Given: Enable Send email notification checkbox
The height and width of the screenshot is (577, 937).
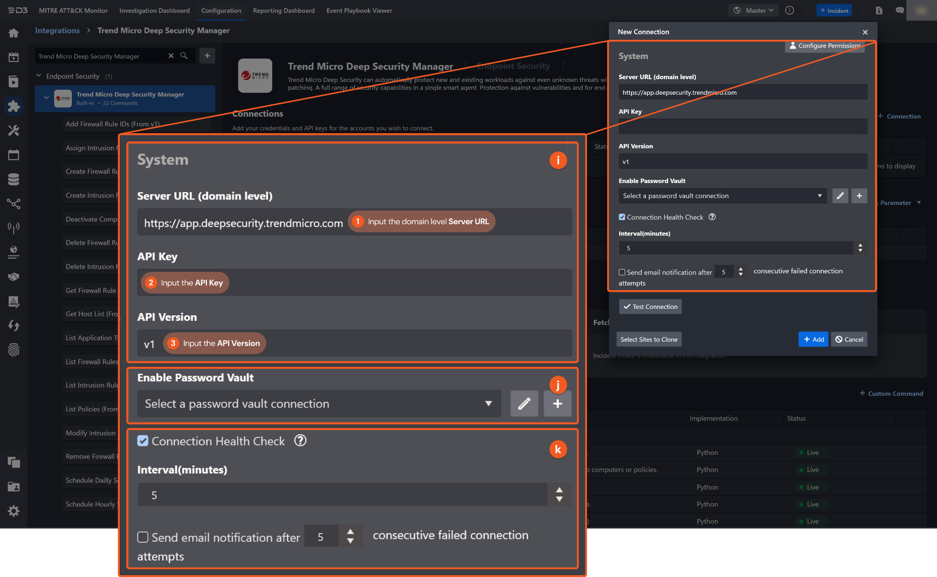Looking at the screenshot, I should tap(622, 272).
